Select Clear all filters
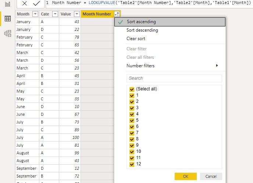This screenshot has height=183, width=253. pos(140,57)
